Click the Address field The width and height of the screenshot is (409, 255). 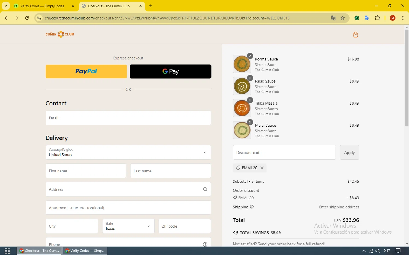point(128,189)
